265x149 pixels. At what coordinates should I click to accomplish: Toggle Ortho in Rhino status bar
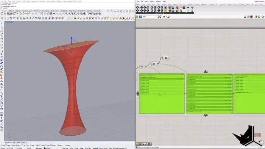pyautogui.click(x=71, y=148)
